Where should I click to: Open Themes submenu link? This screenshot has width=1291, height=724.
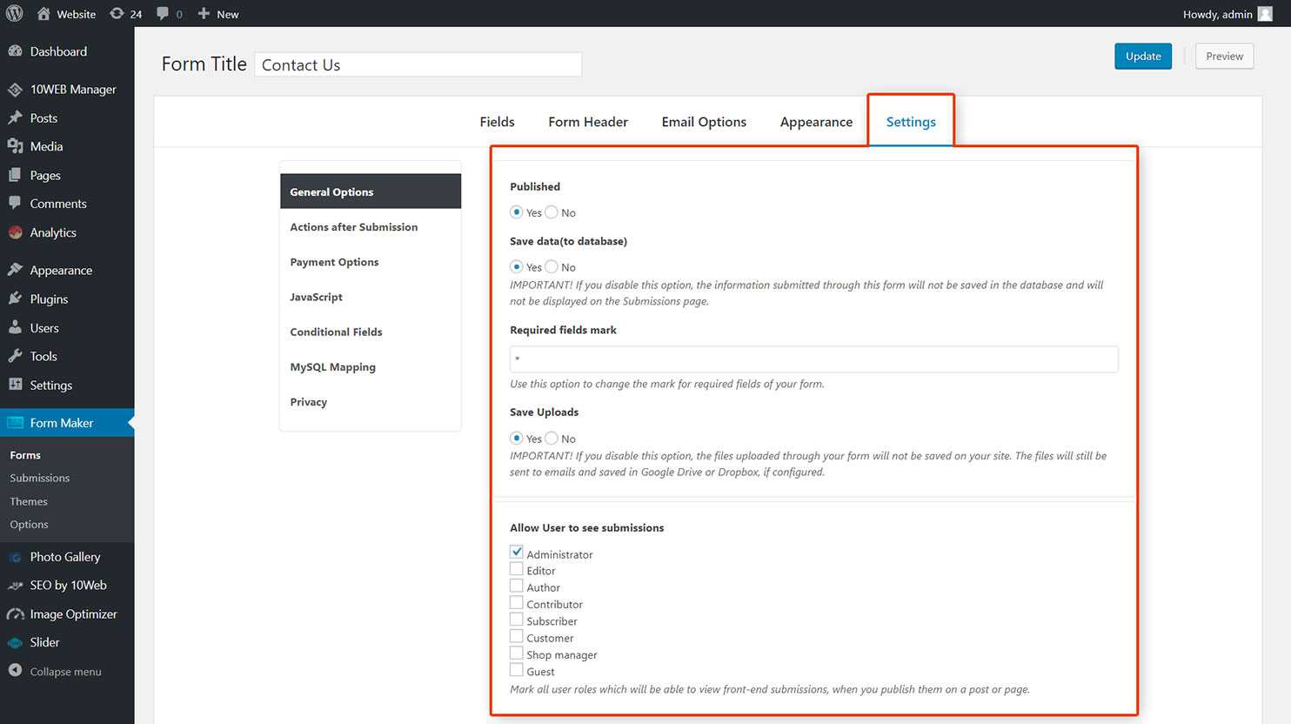click(29, 501)
